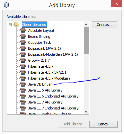Click the Hibernate 4.3.x library icon
124x134 pixels.
(23, 66)
